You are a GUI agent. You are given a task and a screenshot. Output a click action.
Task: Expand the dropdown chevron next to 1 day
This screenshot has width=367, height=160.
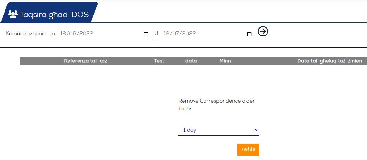tap(256, 130)
